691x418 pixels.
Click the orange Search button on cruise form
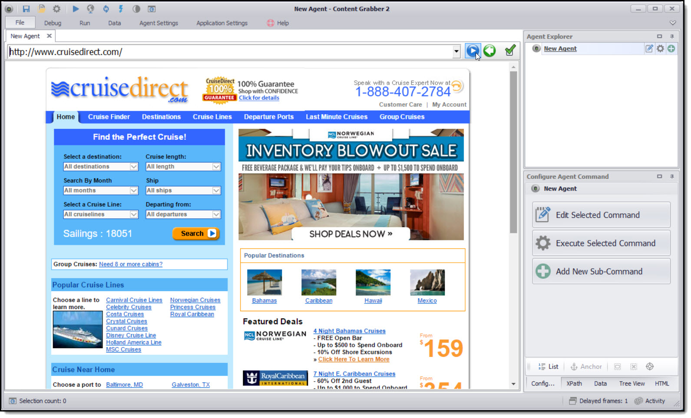coord(196,234)
